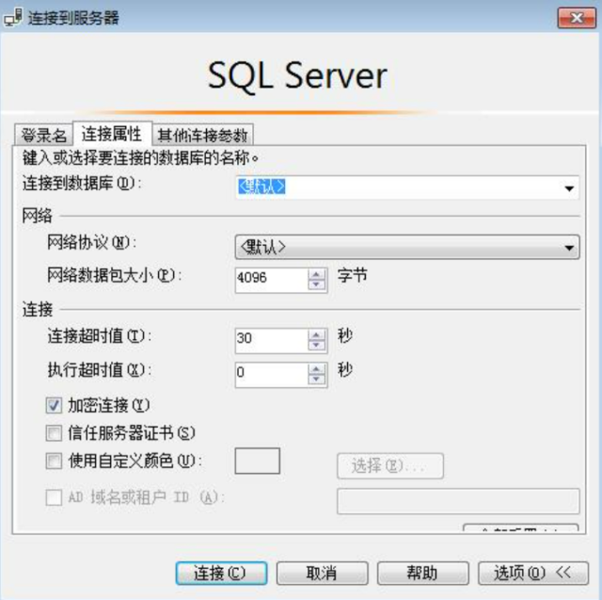Open the 其他连接参数 tab
This screenshot has height=600, width=602.
pos(204,135)
